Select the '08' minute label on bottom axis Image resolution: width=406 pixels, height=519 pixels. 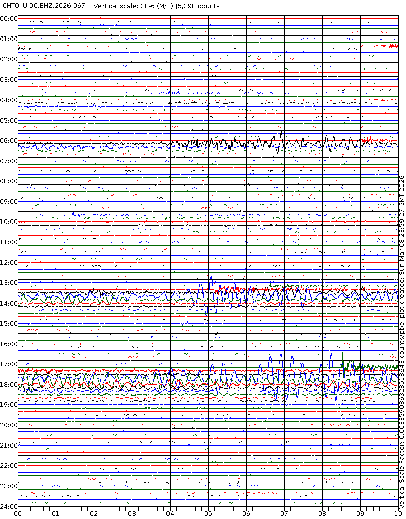(x=322, y=513)
